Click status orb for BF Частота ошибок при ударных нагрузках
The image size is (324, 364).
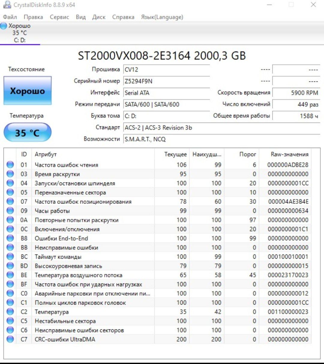(10, 284)
